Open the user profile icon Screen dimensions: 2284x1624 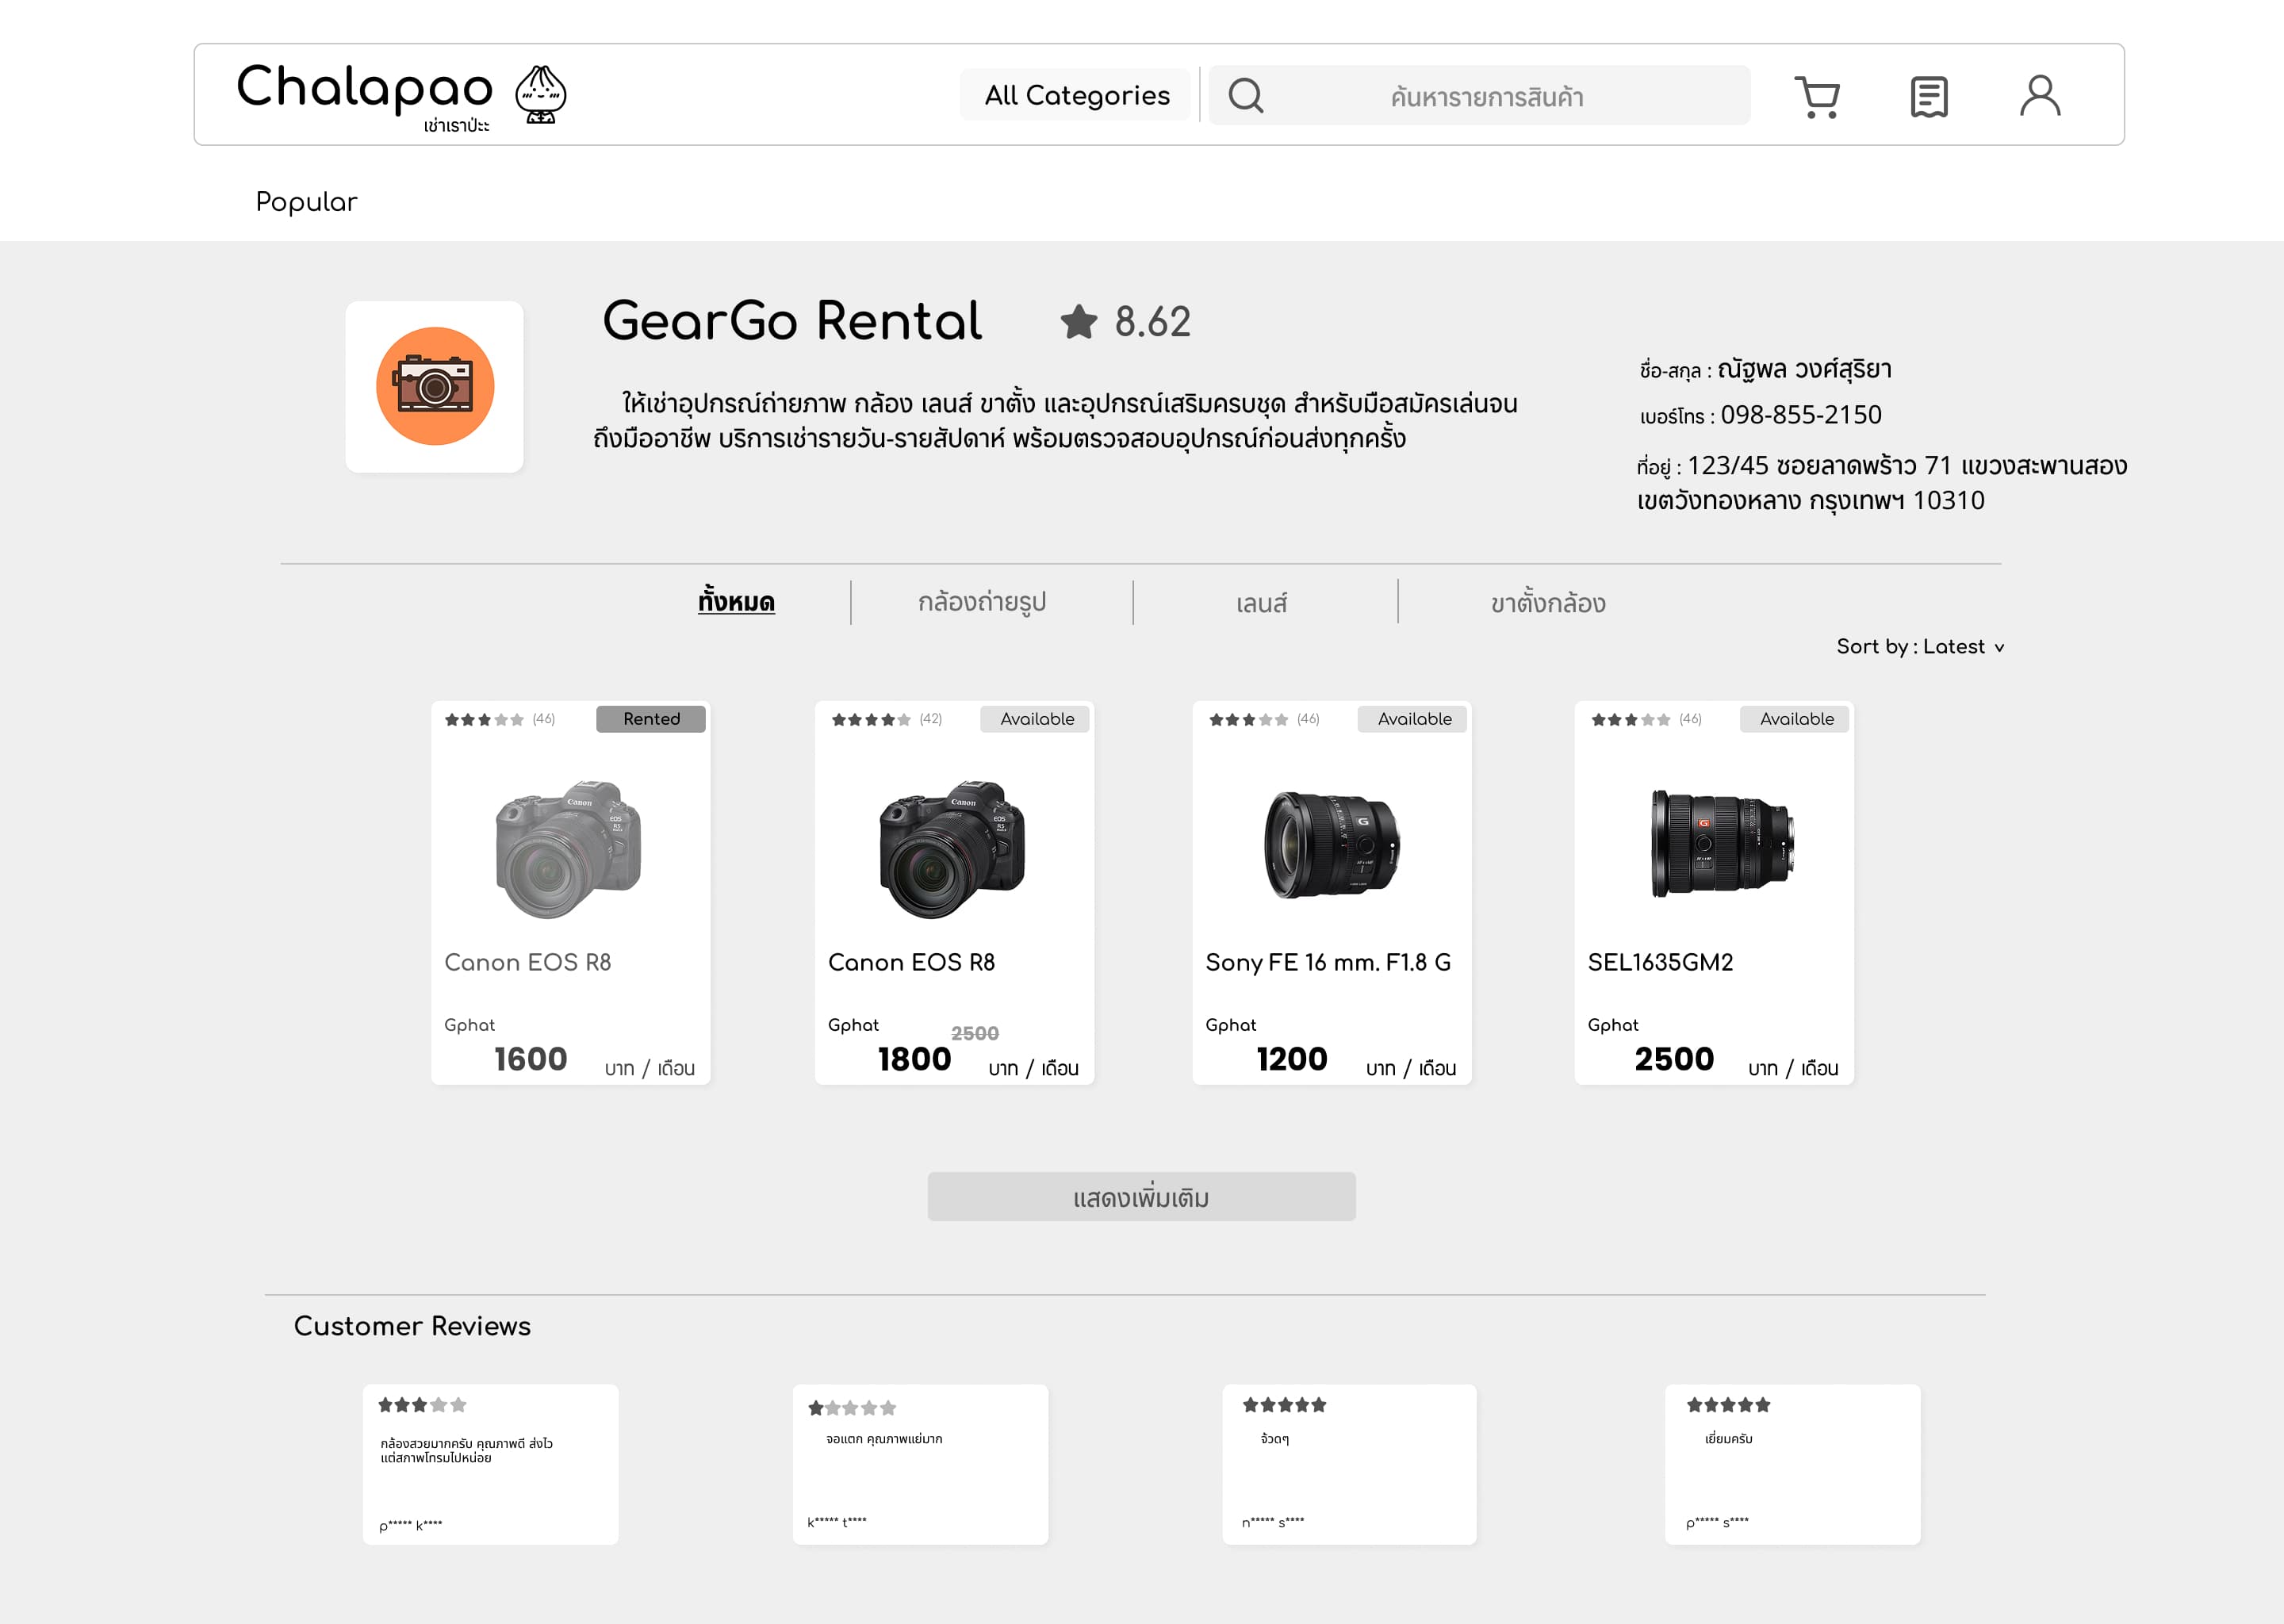pos(2039,96)
